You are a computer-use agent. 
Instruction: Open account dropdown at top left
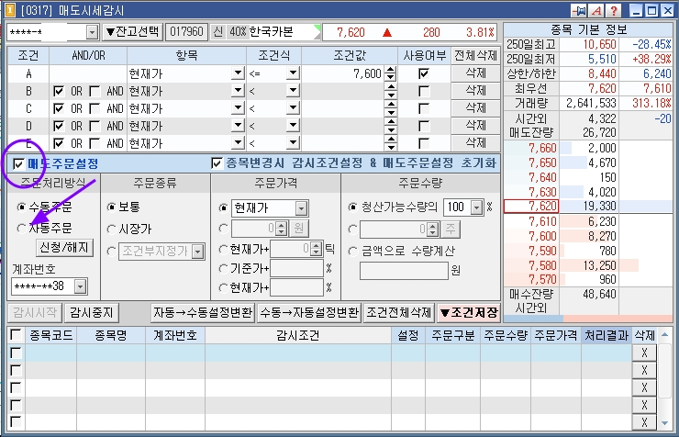(92, 32)
